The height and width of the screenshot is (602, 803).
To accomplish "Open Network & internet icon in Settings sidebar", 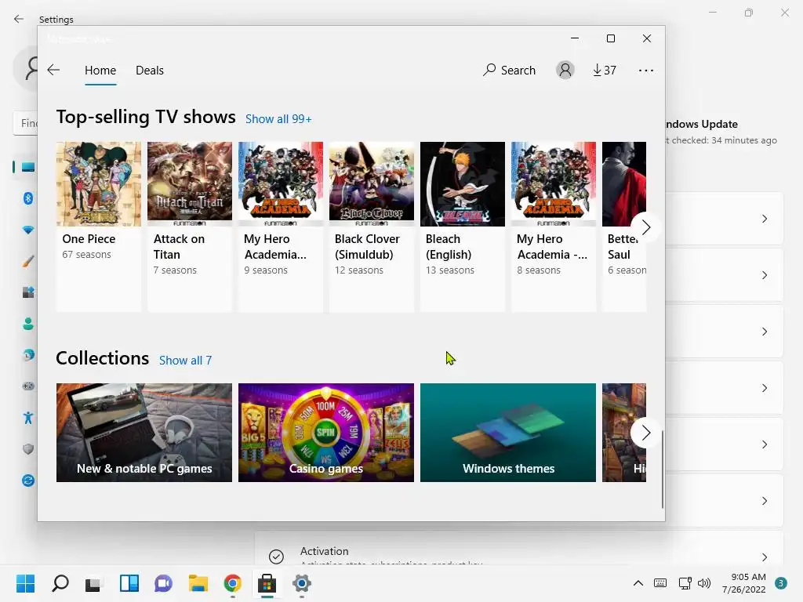I will (x=28, y=230).
